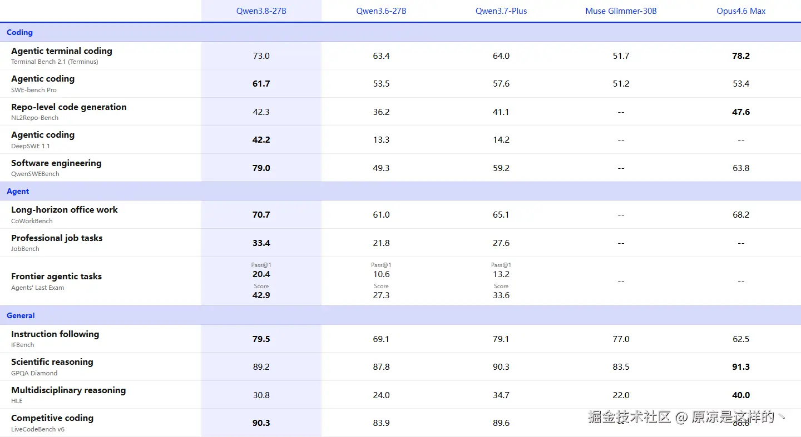Screen dimensions: 801x437
Task: Select the Software engineering row label
Action: point(56,163)
